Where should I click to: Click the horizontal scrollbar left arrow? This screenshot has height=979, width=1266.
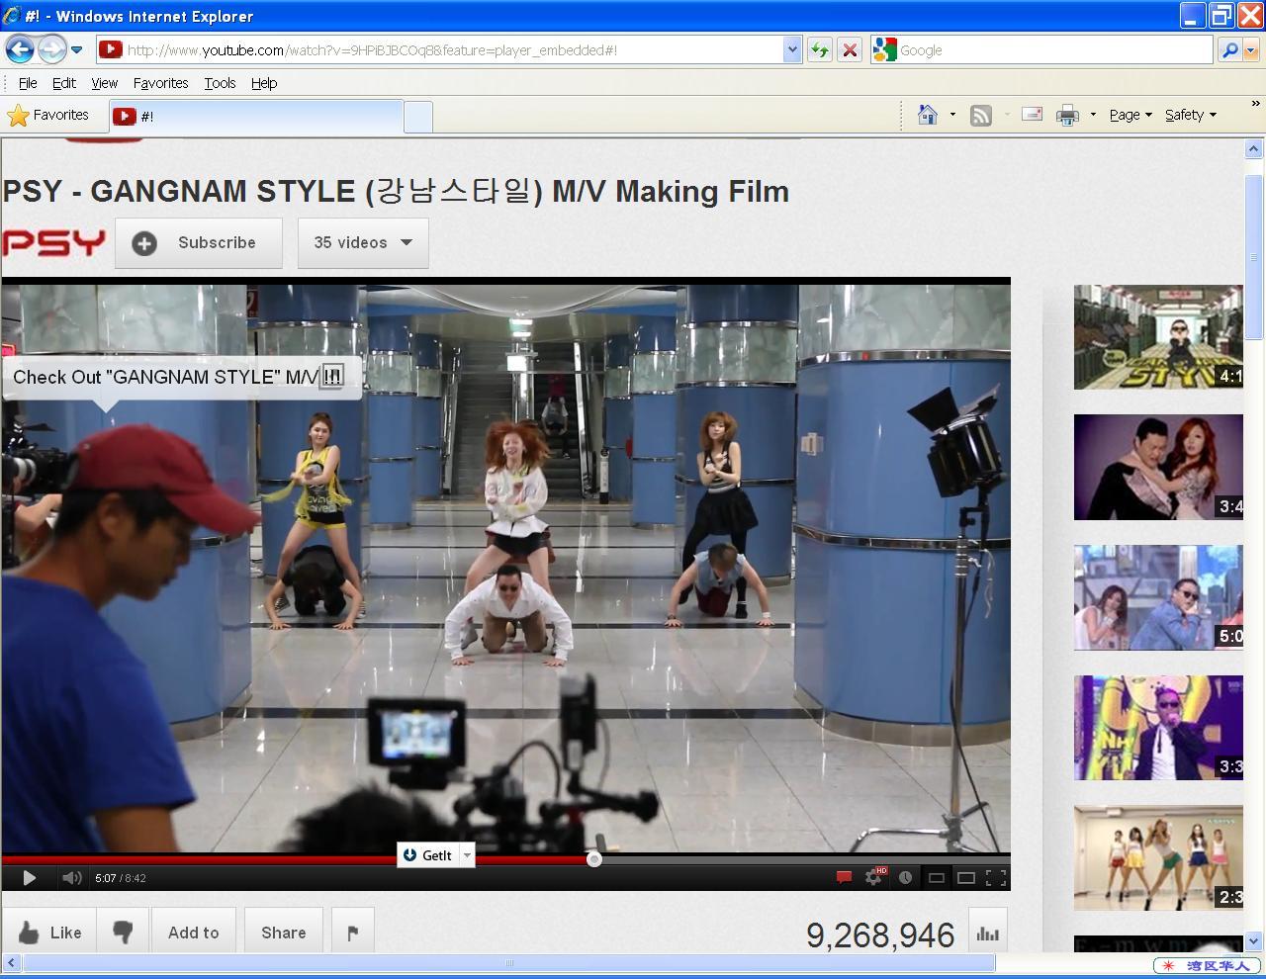point(11,962)
